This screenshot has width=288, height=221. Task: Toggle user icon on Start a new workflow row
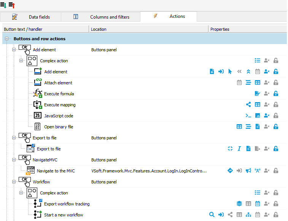coord(267,215)
